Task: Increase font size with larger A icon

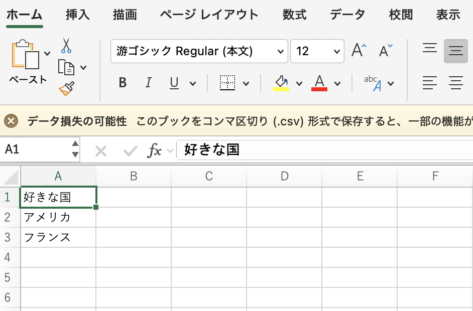Action: (359, 51)
